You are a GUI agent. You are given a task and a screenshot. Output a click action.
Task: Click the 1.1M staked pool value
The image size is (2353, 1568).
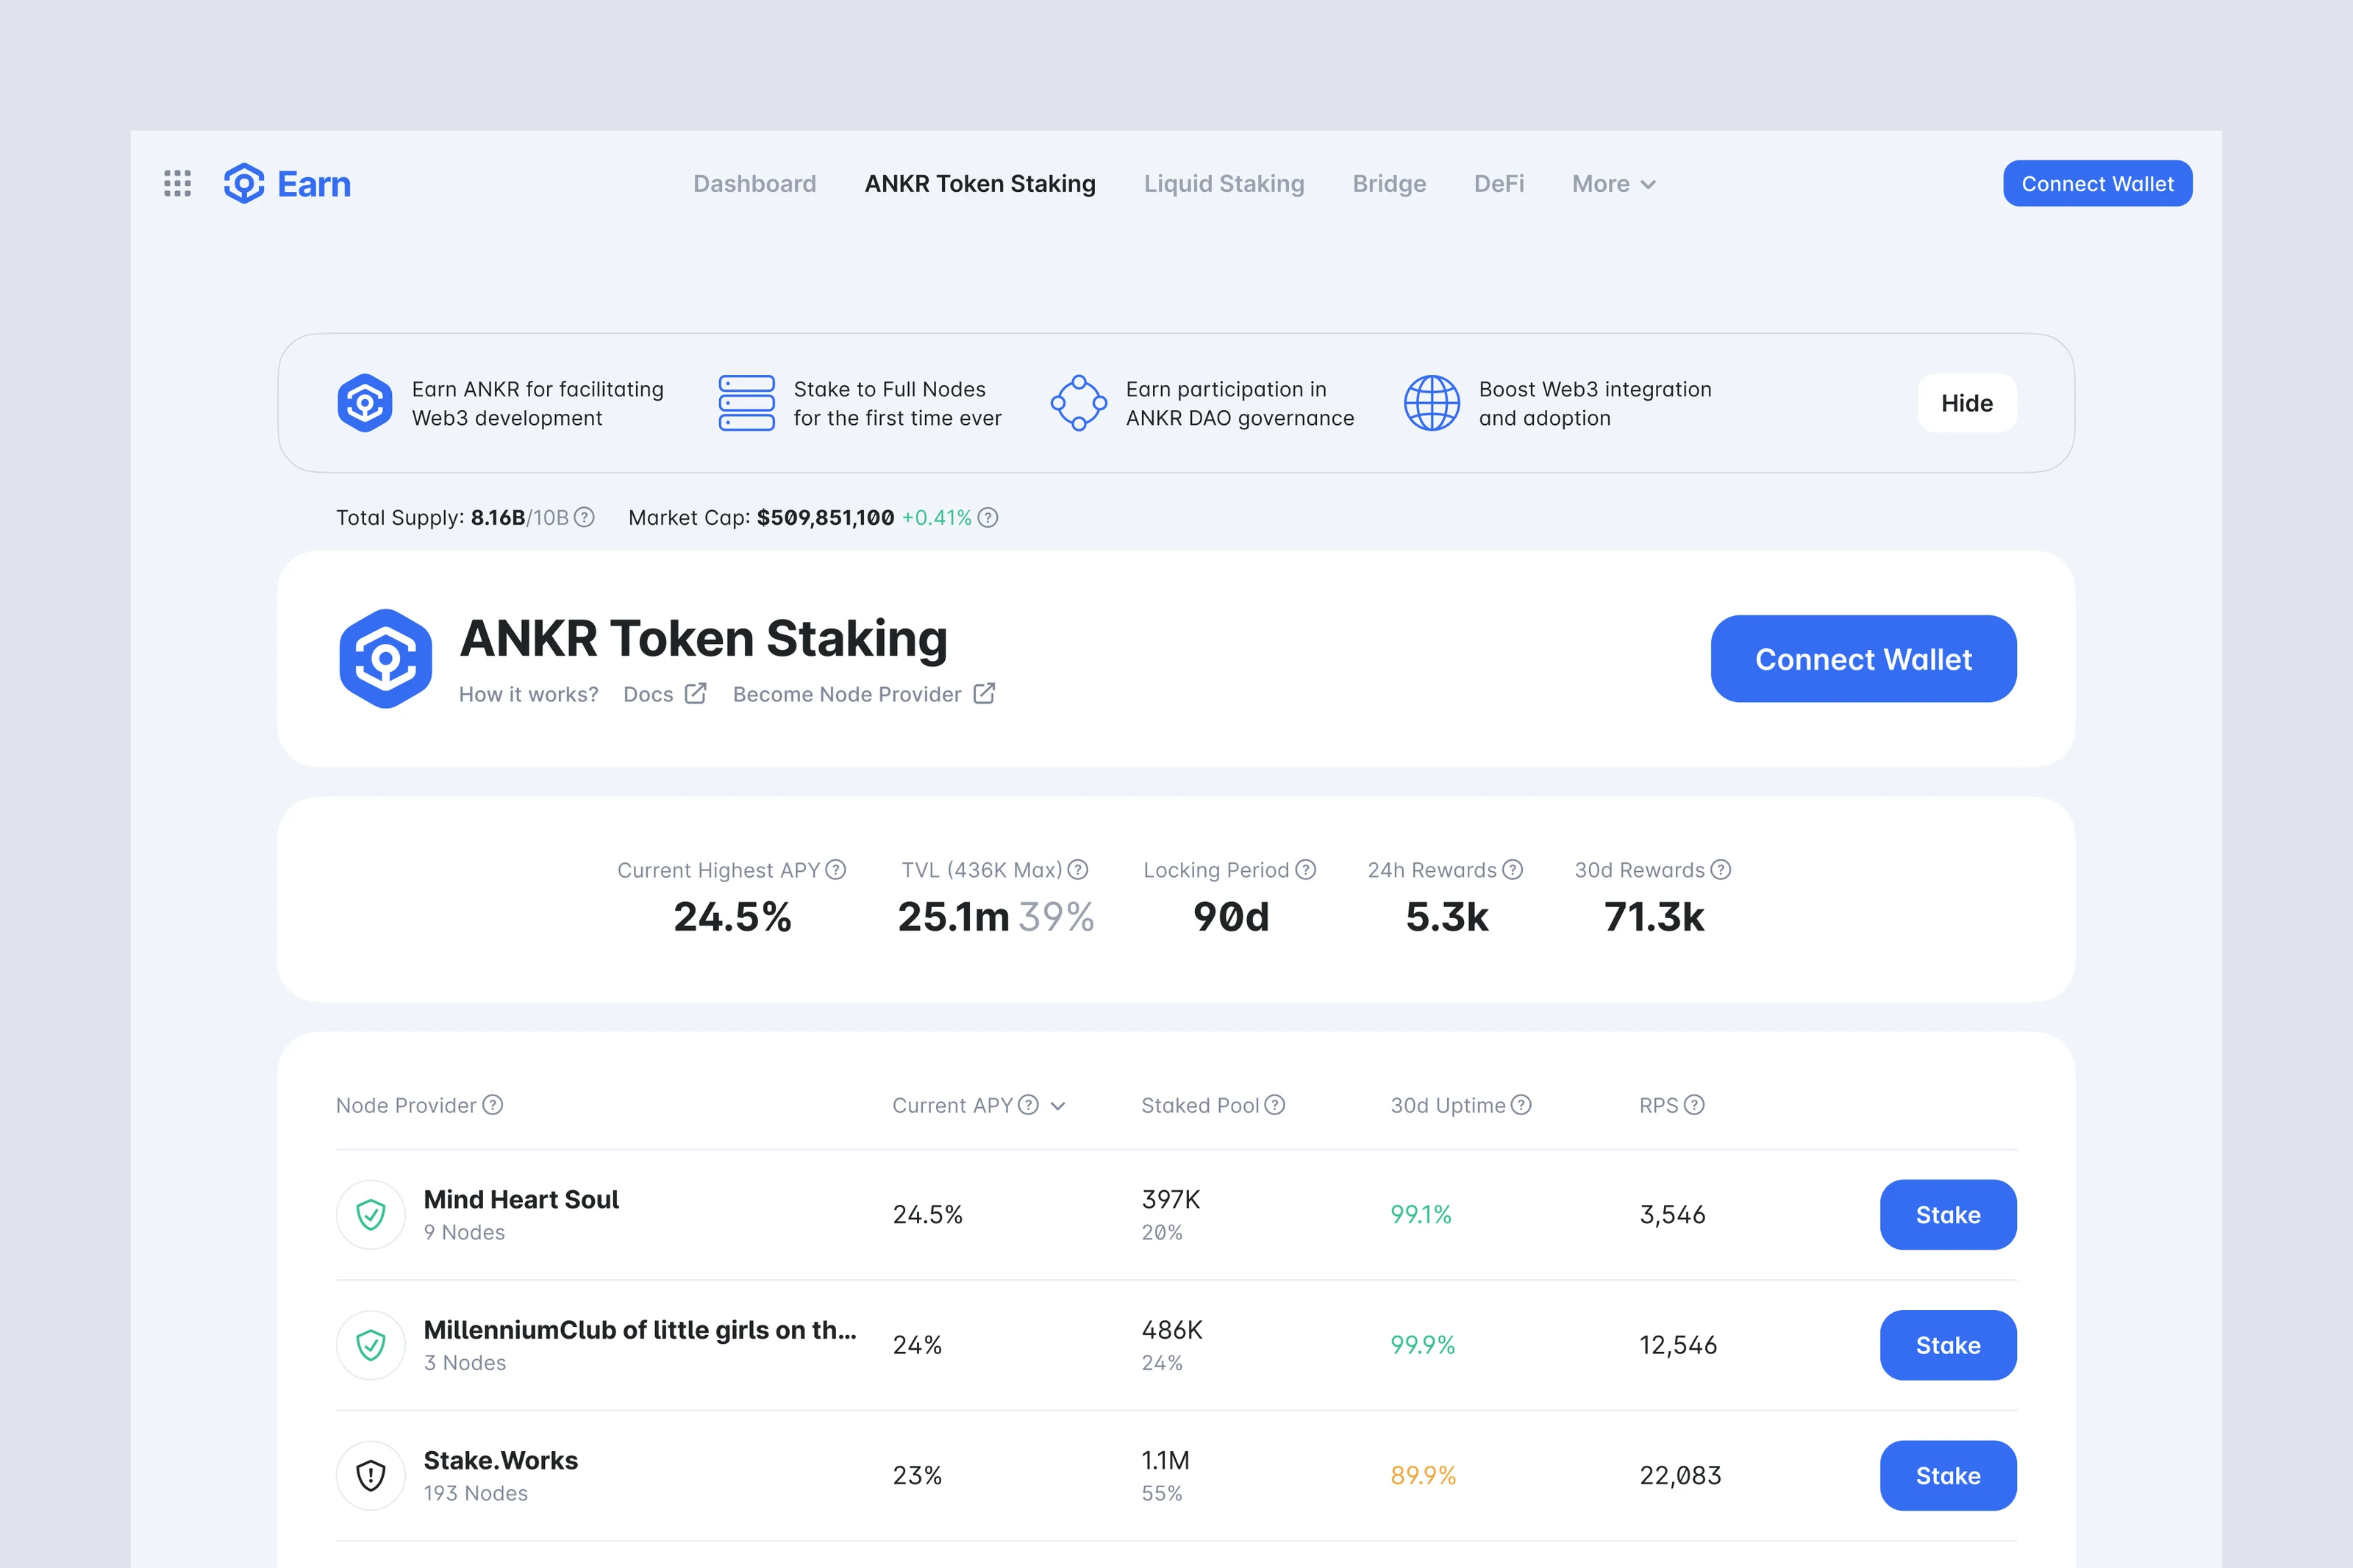click(x=1165, y=1460)
